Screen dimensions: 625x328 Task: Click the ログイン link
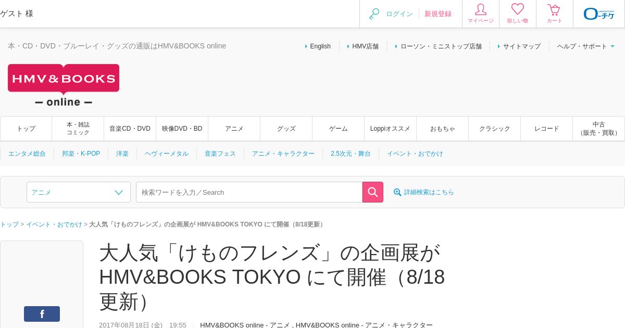(x=399, y=14)
